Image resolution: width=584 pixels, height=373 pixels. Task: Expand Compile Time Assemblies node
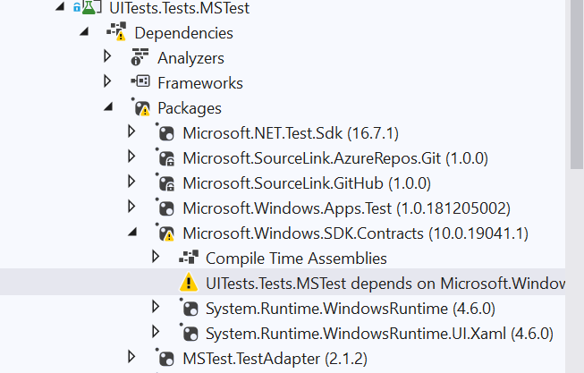coord(156,258)
